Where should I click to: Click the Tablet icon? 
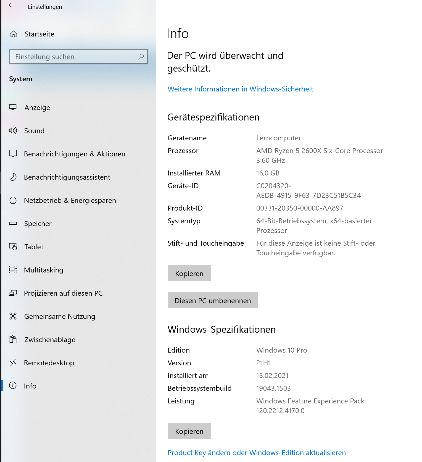click(13, 246)
